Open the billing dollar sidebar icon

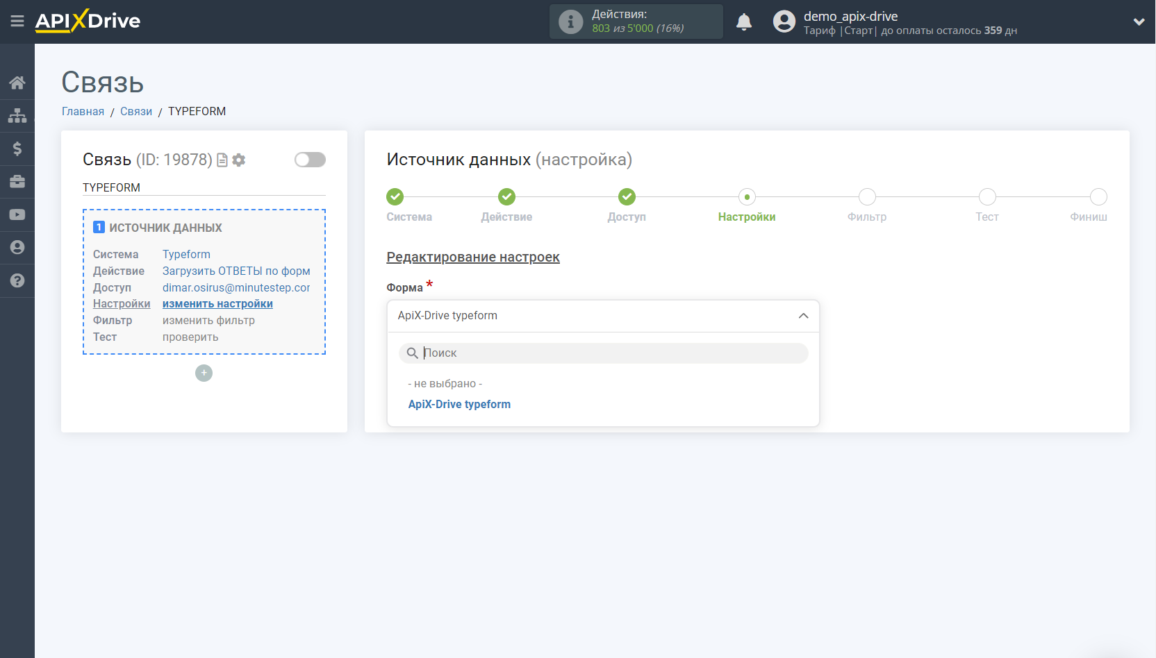[17, 149]
